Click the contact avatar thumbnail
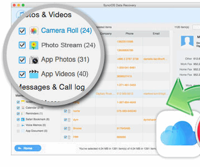 [187, 41]
